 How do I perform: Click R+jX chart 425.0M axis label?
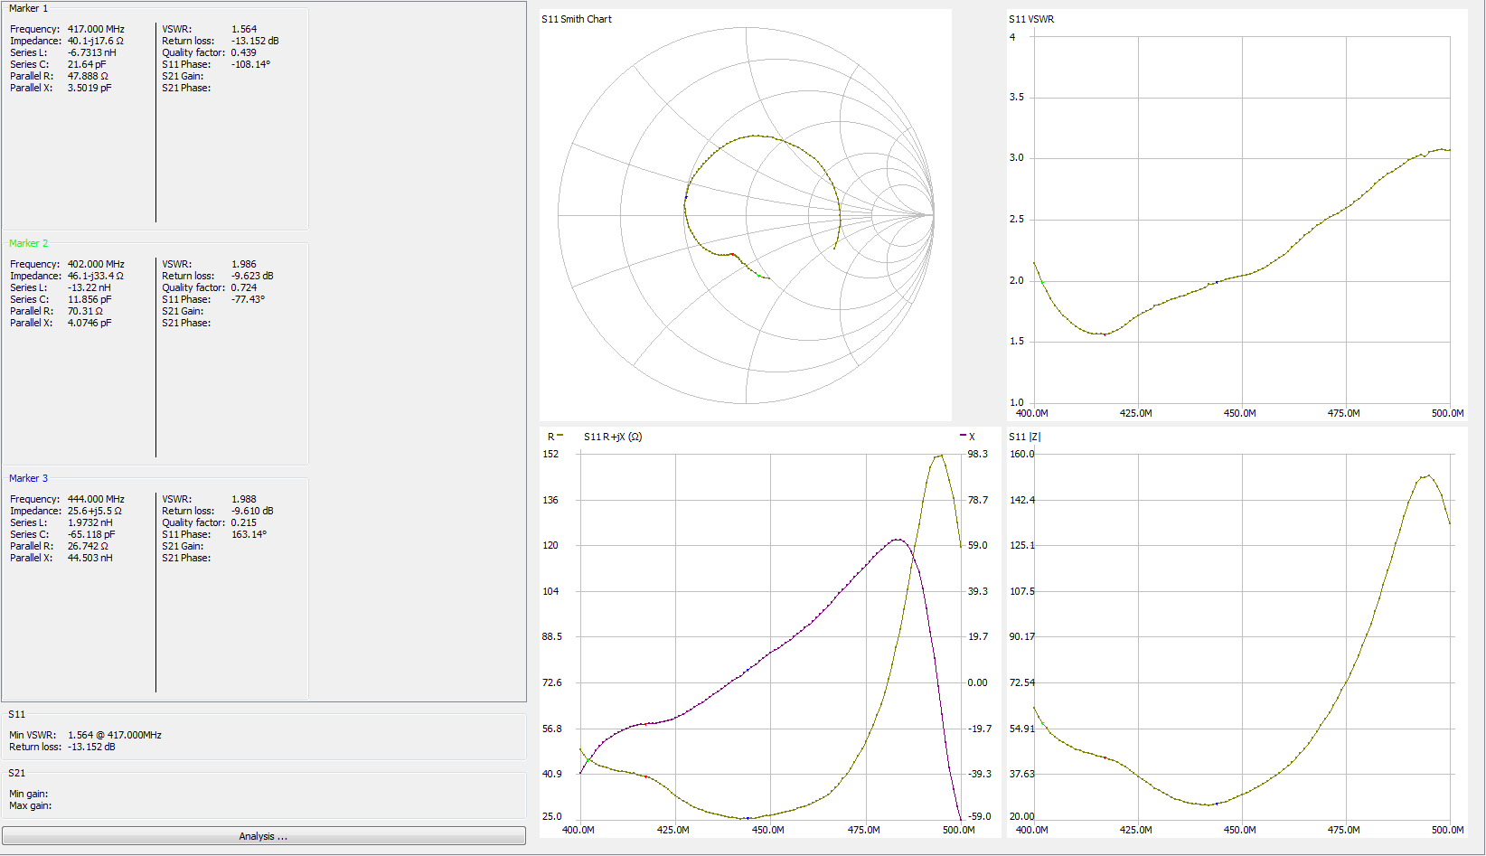[x=673, y=830]
